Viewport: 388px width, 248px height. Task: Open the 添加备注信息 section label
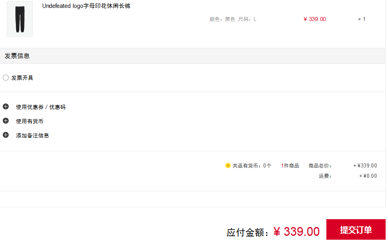(x=32, y=135)
